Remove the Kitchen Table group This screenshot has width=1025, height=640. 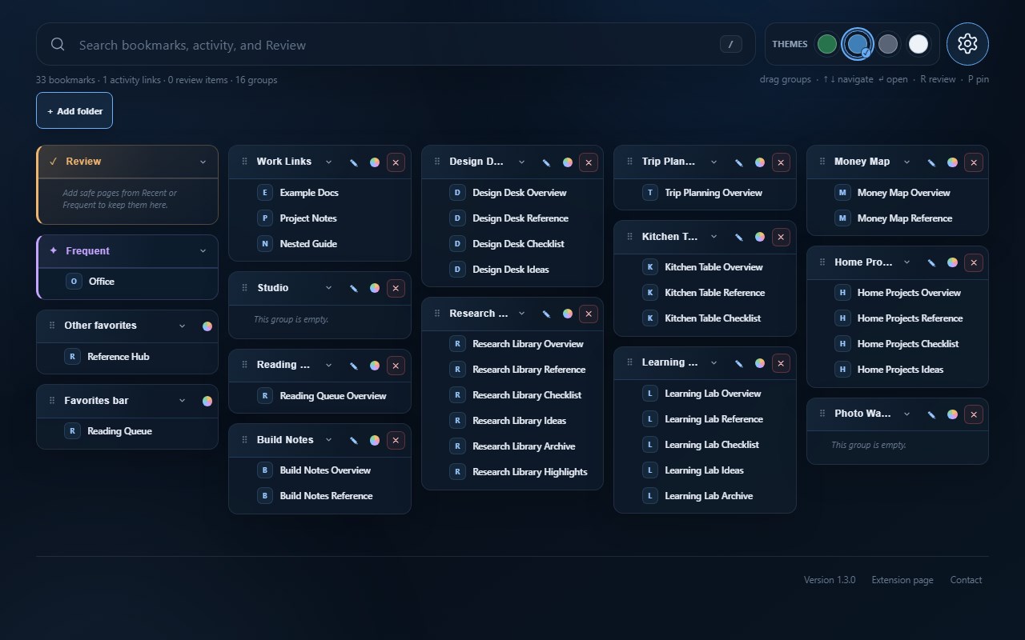coord(781,237)
